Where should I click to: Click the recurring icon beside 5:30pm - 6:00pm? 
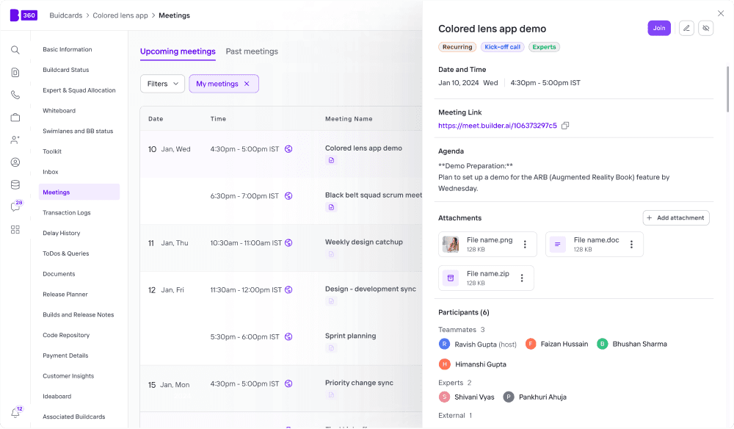tap(288, 336)
